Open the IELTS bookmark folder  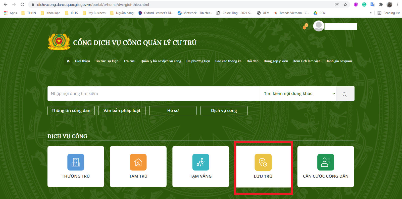(72, 13)
